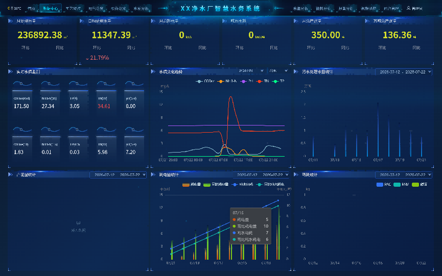Click arrow icon of the 236892.38 card
Viewport: 442px width, 276px height.
[10, 21]
